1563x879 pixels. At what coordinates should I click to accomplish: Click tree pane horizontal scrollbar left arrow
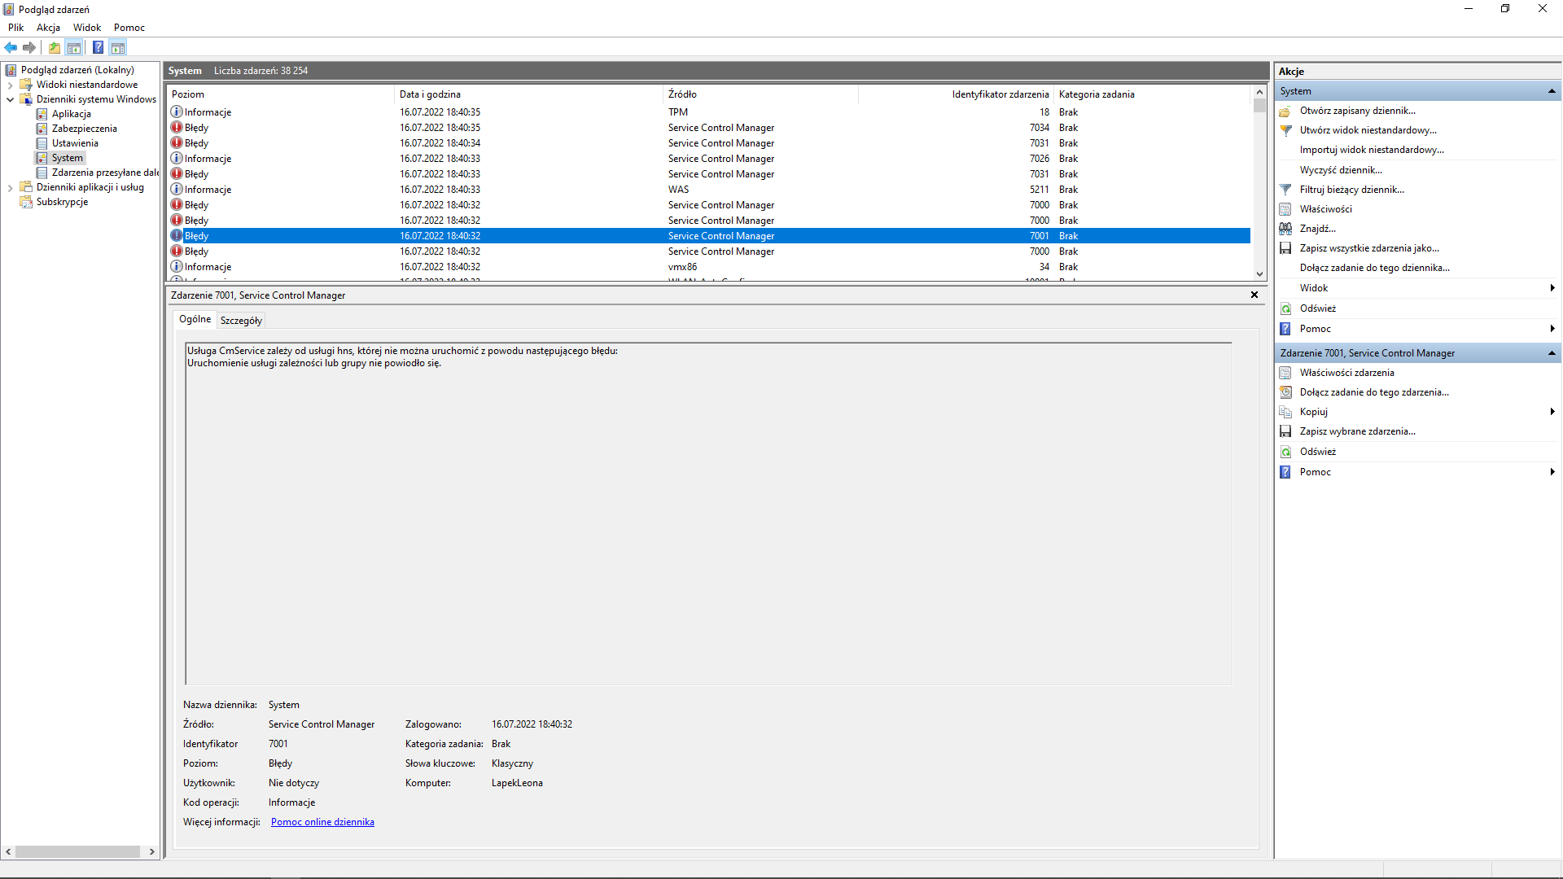coord(8,851)
